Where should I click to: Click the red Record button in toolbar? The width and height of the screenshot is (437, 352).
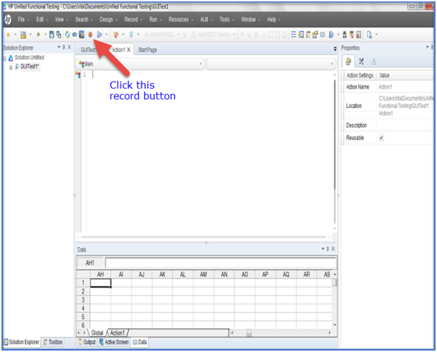click(x=90, y=35)
